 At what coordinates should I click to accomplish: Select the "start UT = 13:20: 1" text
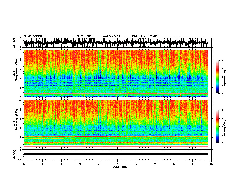pos(145,36)
